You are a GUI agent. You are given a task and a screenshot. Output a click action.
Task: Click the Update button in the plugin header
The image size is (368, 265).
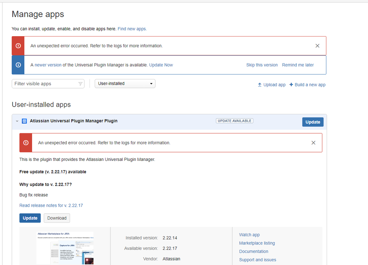pos(313,122)
